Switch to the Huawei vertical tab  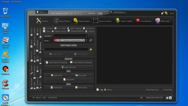click(x=41, y=73)
